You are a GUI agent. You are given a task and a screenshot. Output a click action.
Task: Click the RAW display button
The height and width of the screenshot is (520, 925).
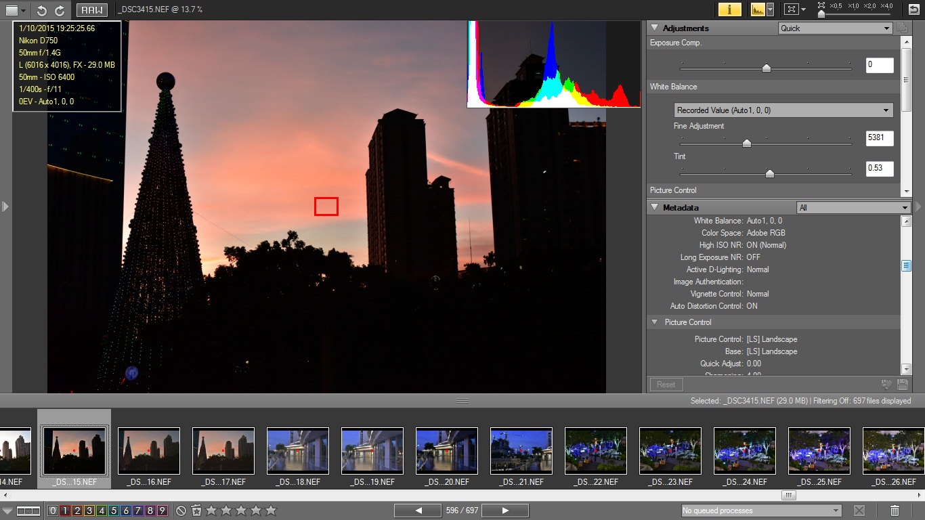[x=92, y=10]
